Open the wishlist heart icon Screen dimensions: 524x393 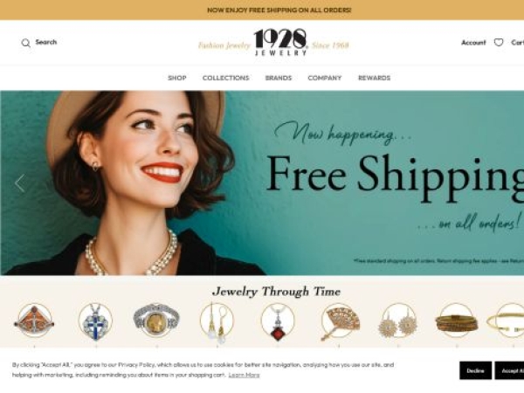coord(499,43)
